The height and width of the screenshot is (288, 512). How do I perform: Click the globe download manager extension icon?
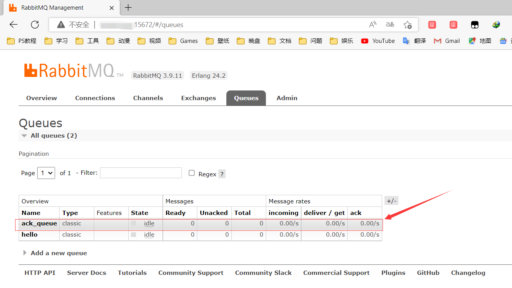[x=496, y=25]
